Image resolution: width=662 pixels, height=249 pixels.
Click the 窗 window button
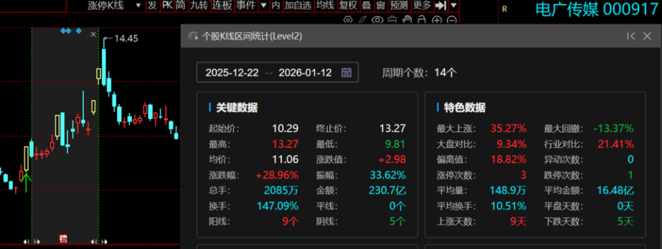click(x=381, y=6)
